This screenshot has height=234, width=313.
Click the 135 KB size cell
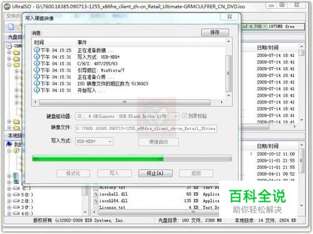coord(191,201)
